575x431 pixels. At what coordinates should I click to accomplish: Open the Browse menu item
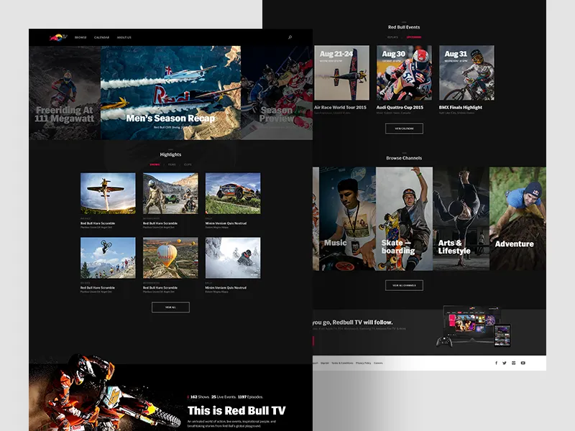click(x=80, y=37)
